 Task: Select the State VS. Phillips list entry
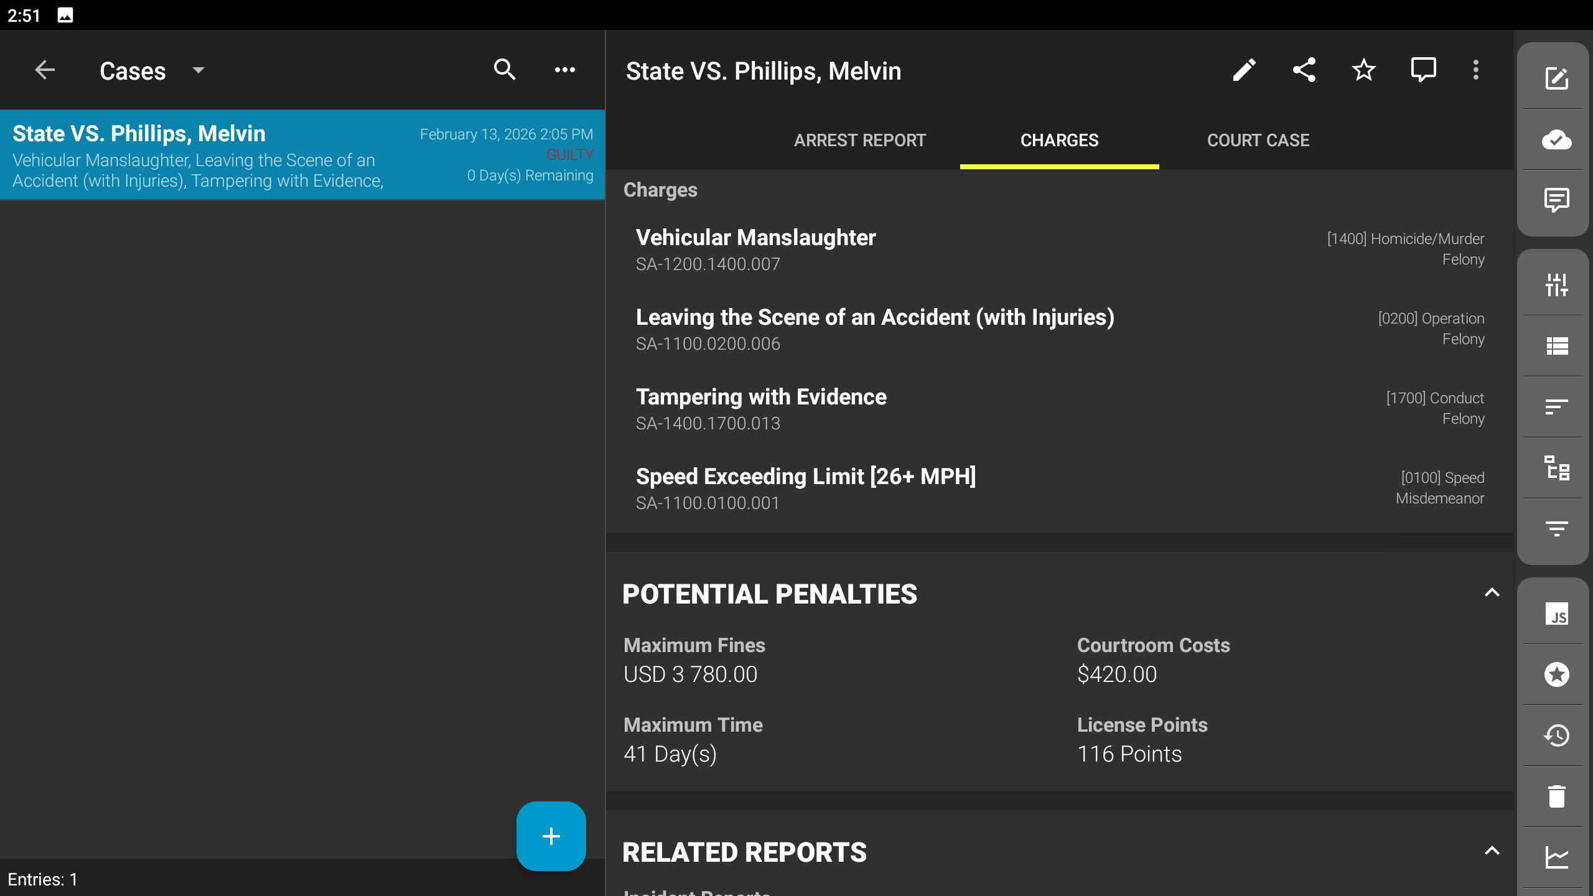click(x=302, y=156)
